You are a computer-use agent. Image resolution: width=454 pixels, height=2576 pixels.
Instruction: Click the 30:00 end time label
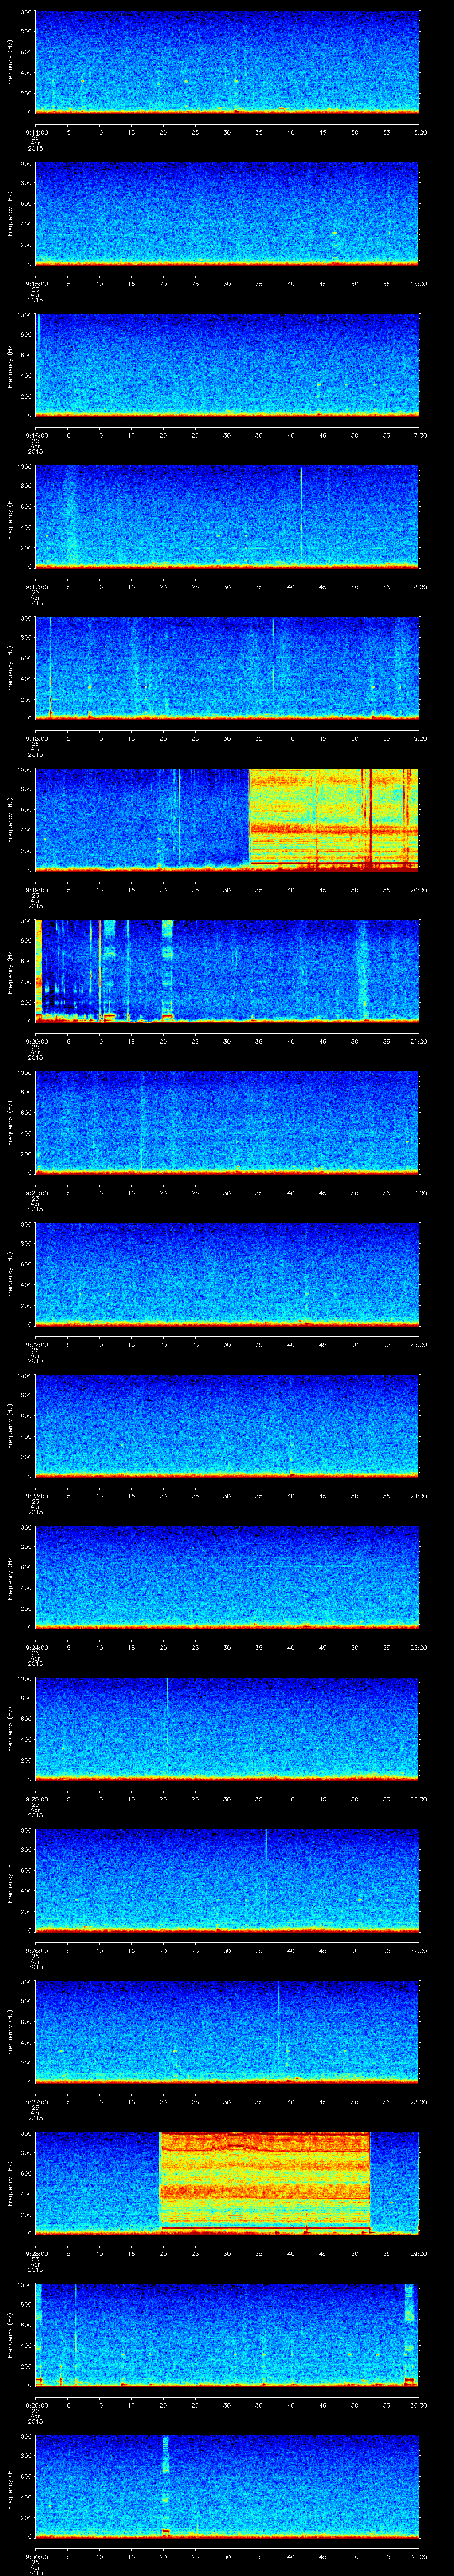[418, 2405]
